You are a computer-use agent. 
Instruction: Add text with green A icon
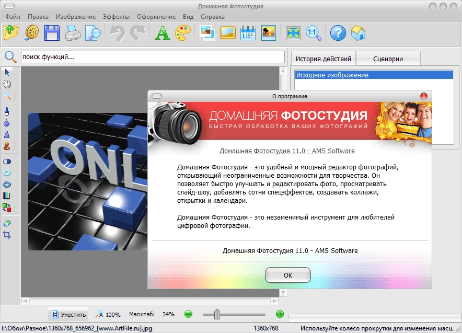coord(163,33)
